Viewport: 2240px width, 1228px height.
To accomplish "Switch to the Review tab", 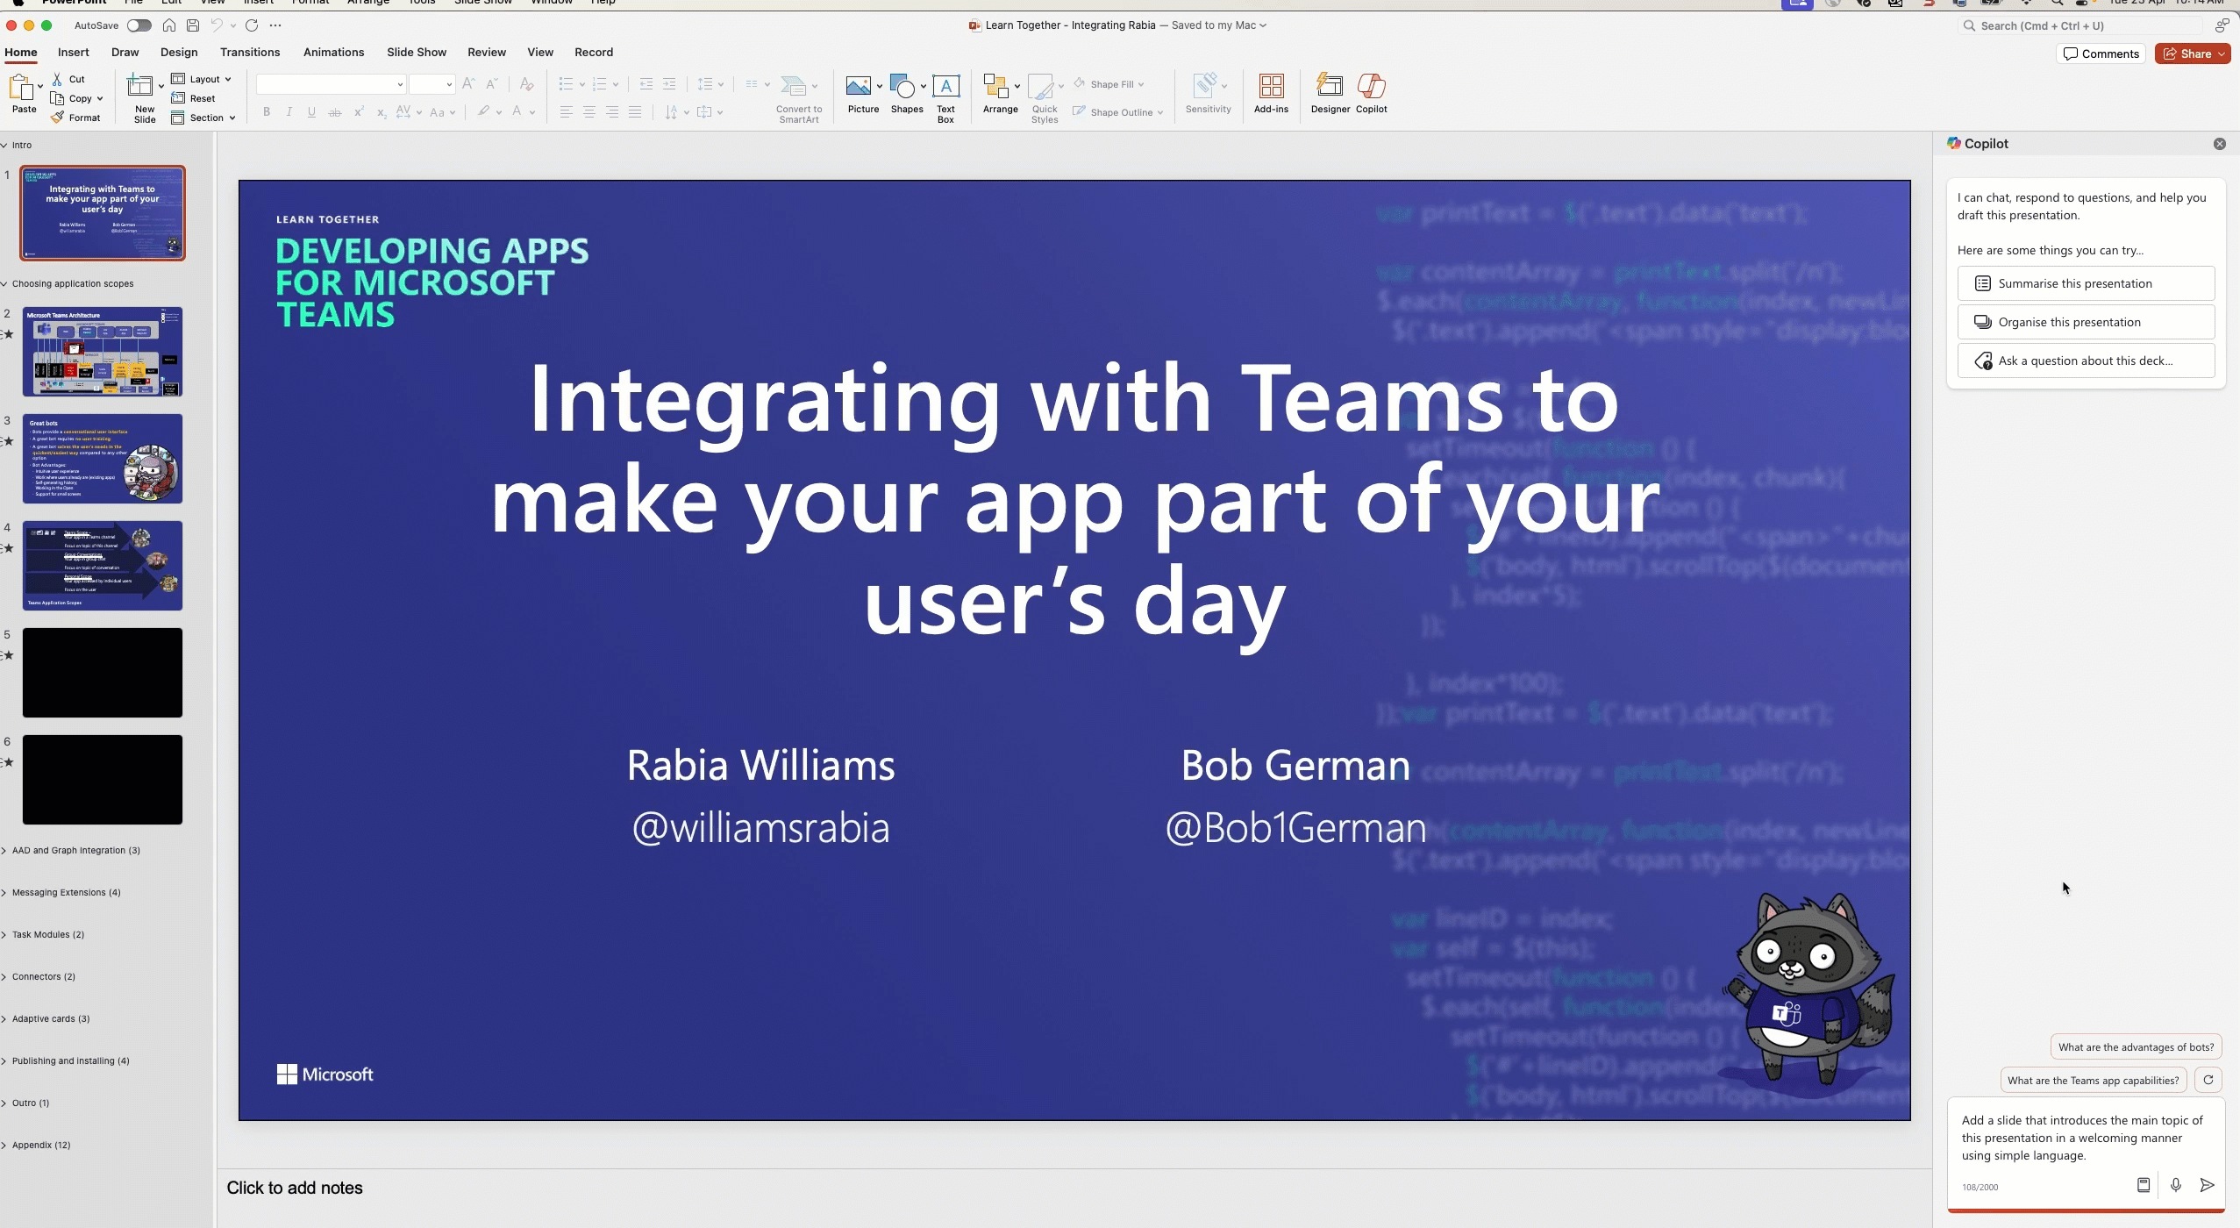I will tap(487, 53).
